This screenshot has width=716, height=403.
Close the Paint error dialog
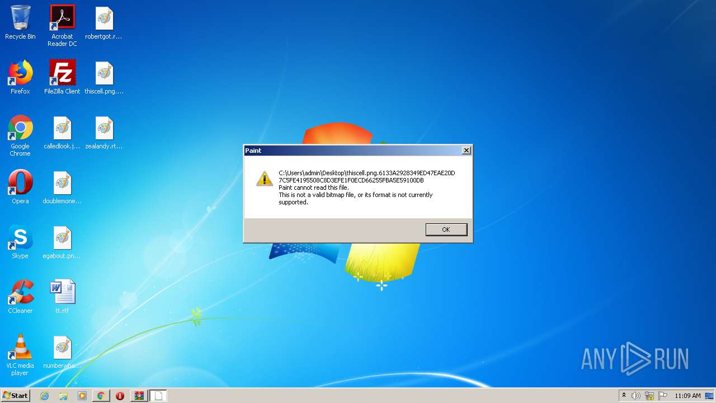click(x=466, y=151)
